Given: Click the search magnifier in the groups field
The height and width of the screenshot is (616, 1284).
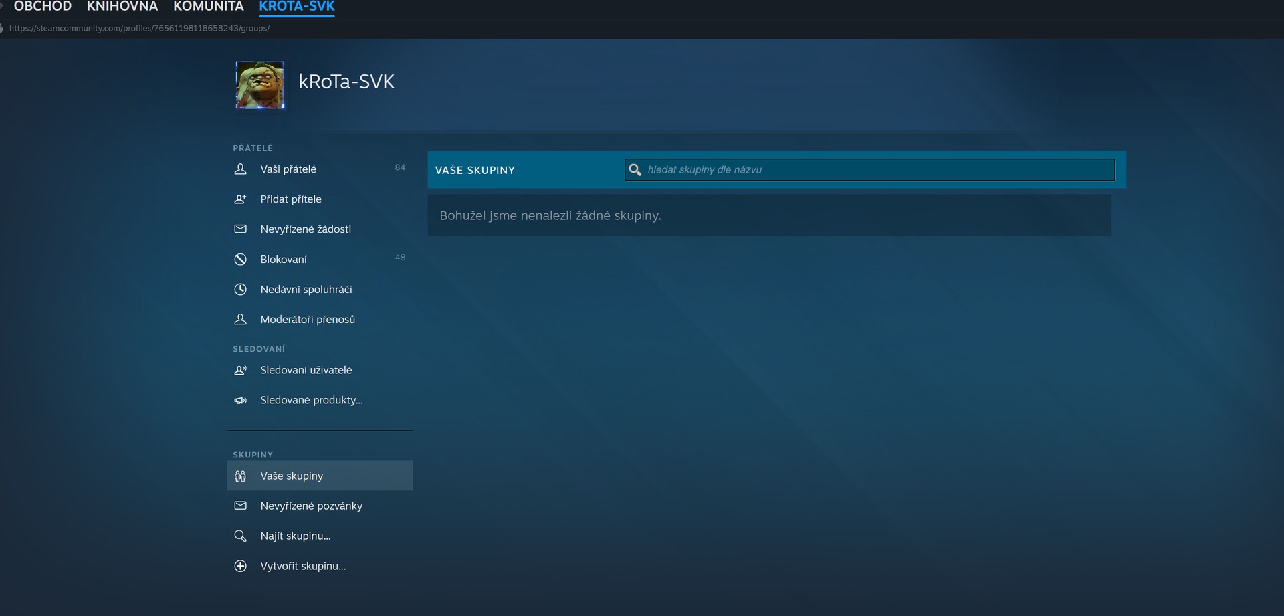Looking at the screenshot, I should coord(635,170).
